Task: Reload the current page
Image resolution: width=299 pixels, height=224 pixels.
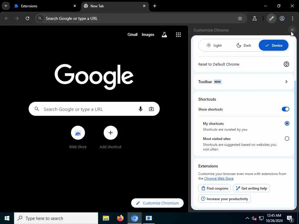Action: pyautogui.click(x=27, y=18)
